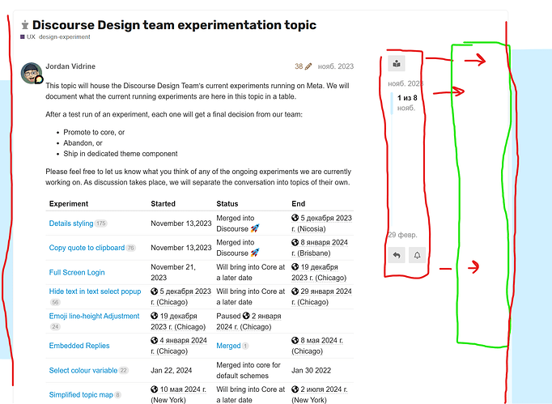
Task: Click the timeline scroller handle 1 из 8
Action: (x=407, y=103)
